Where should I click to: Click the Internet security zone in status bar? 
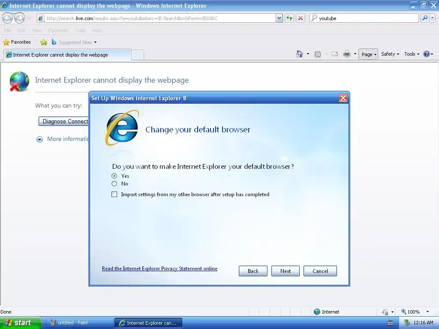(x=326, y=312)
